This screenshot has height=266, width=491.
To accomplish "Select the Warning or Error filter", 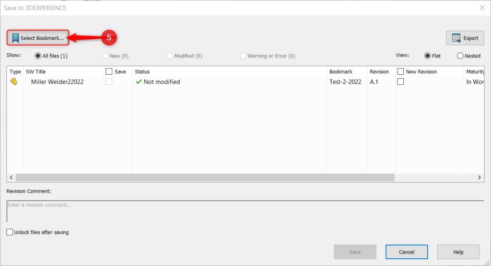I will tap(243, 56).
